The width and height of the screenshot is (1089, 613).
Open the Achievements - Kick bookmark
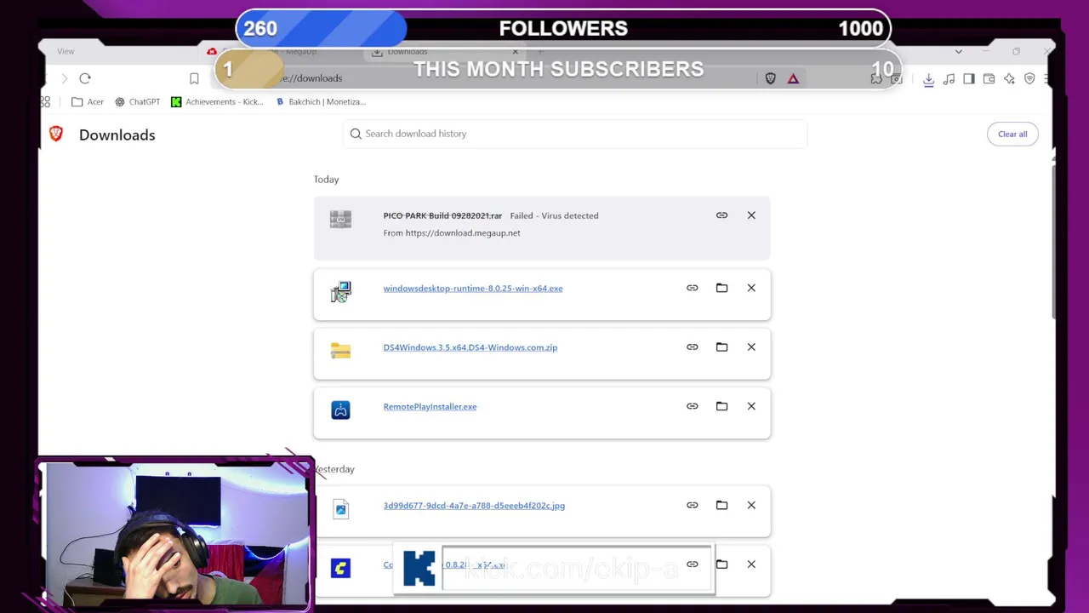pyautogui.click(x=217, y=101)
